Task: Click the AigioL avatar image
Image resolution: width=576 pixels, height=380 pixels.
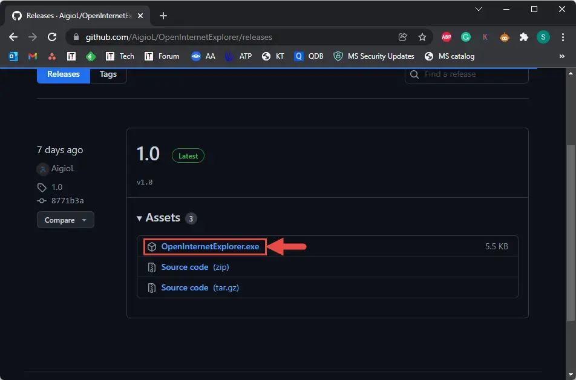Action: (42, 169)
